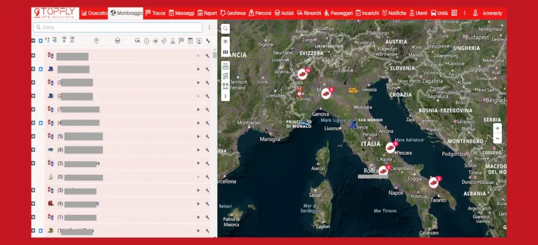Screen dimensions: 538x245
Task: Zoom out the map with minus button
Action: [498, 138]
